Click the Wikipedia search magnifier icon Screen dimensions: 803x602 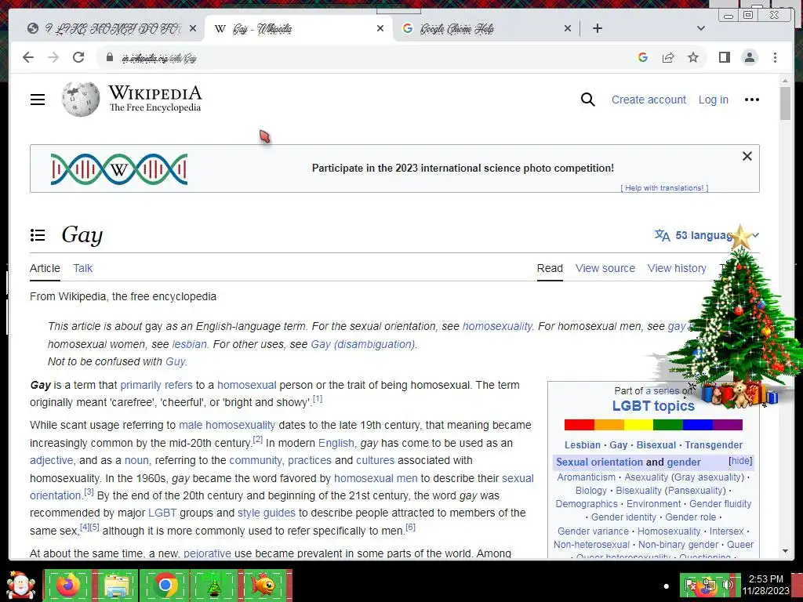tap(588, 100)
